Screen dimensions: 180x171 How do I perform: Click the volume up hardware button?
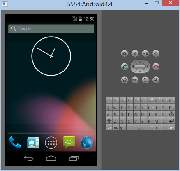pos(145,53)
